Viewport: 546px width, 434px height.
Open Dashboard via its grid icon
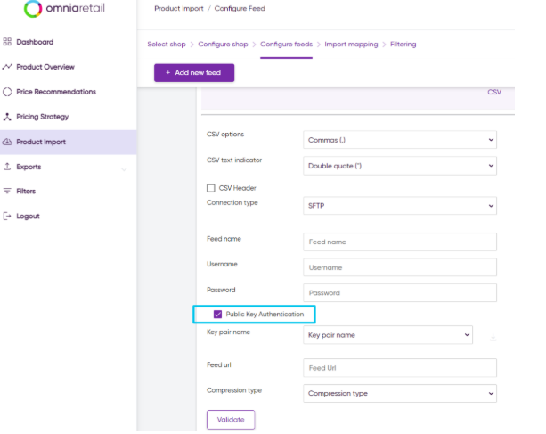(7, 42)
